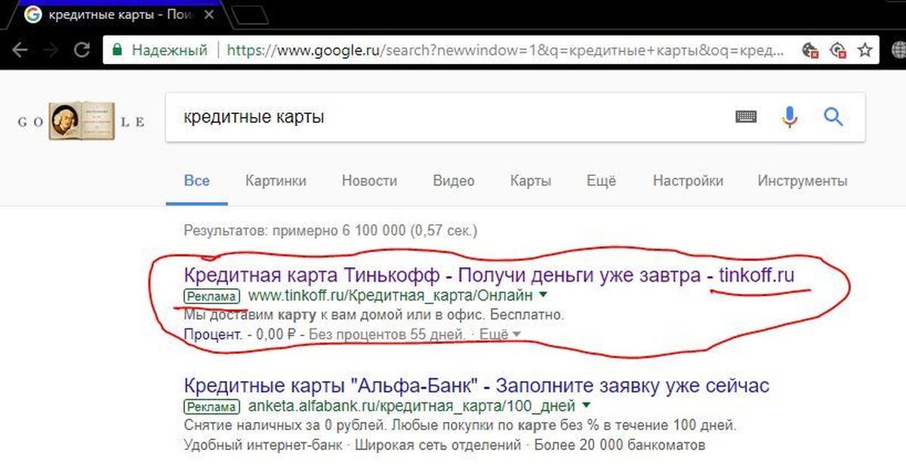
Task: Expand the Ещё sitelinks arrow in Tinkoff ad
Action: click(x=516, y=334)
